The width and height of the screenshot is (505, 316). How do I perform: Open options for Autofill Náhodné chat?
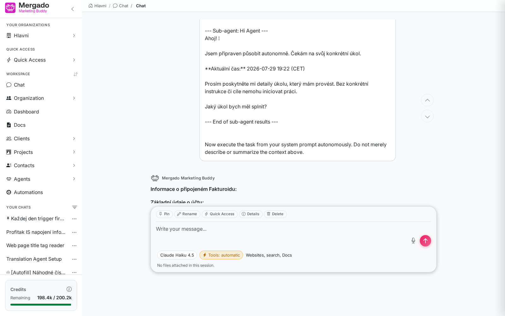tap(74, 272)
